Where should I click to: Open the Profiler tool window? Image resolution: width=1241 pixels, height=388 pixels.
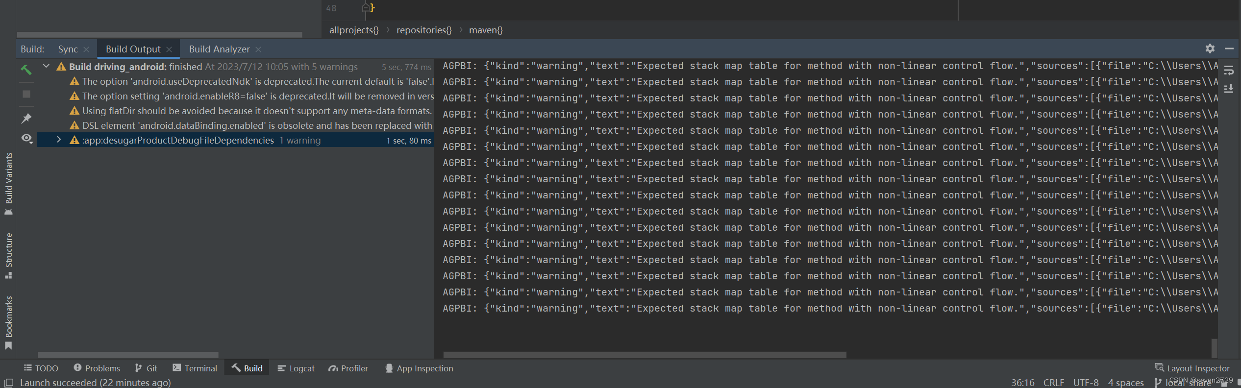(x=348, y=368)
